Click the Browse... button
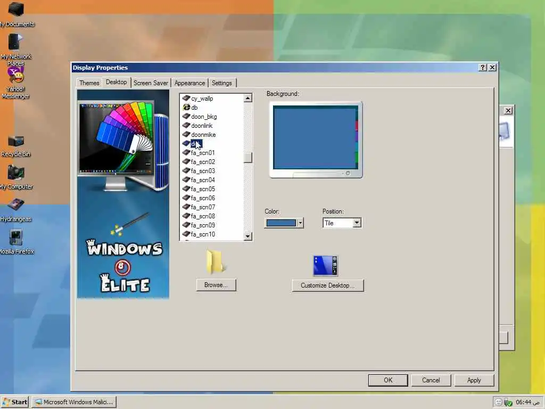The image size is (545, 409). [216, 285]
